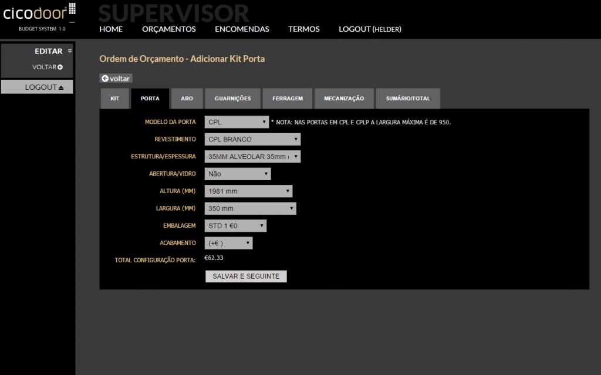The width and height of the screenshot is (601, 375).
Task: Open the Embalagem STD 1 dropdown
Action: click(236, 226)
